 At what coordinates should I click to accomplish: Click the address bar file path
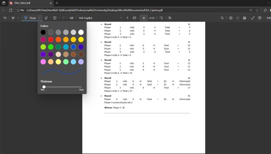pos(95,10)
